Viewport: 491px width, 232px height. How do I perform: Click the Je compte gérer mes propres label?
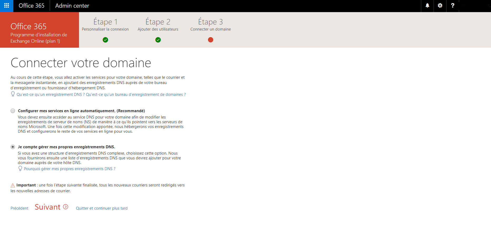(66, 147)
